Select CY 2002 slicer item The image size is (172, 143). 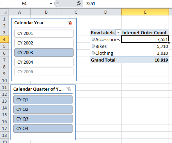pos(44,43)
